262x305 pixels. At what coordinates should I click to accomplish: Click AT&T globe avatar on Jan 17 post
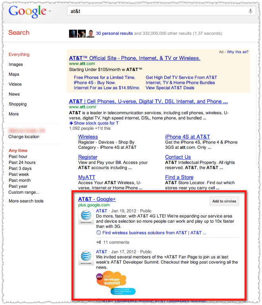coord(86,257)
